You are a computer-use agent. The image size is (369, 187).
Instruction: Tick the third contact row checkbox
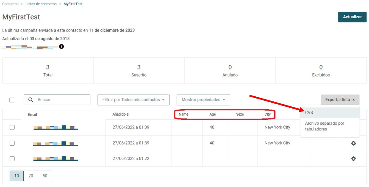(x=12, y=159)
